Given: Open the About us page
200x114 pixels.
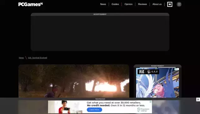Looking at the screenshot, I should coord(157,4).
